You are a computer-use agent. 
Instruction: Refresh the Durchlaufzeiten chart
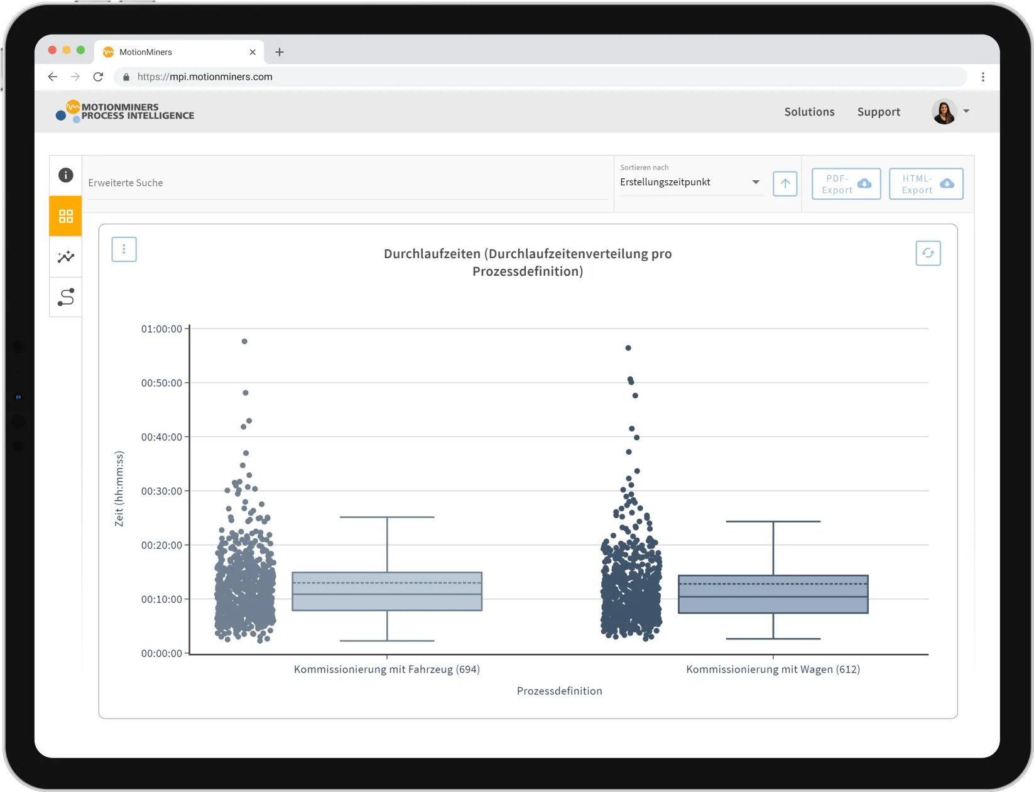(928, 253)
